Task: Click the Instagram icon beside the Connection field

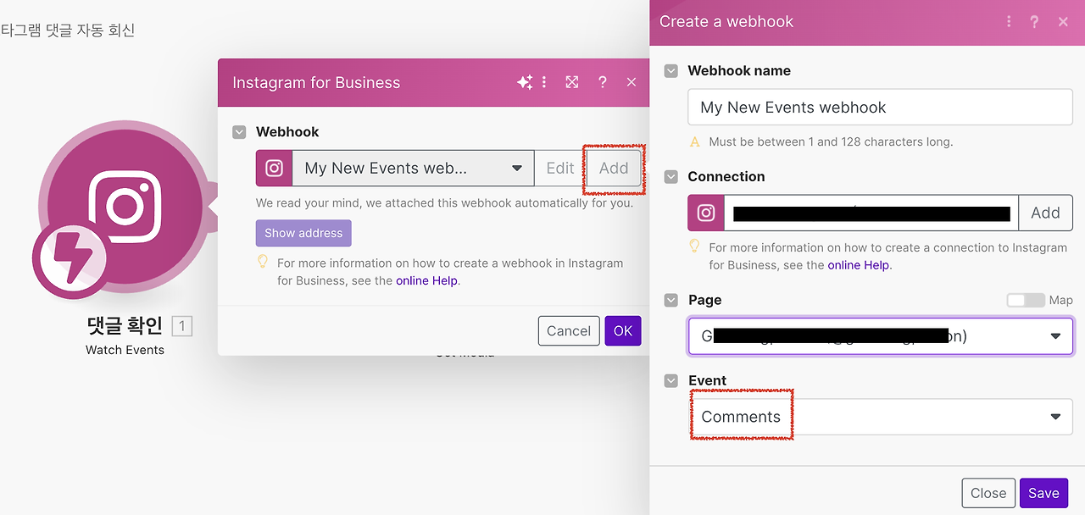Action: (x=706, y=213)
